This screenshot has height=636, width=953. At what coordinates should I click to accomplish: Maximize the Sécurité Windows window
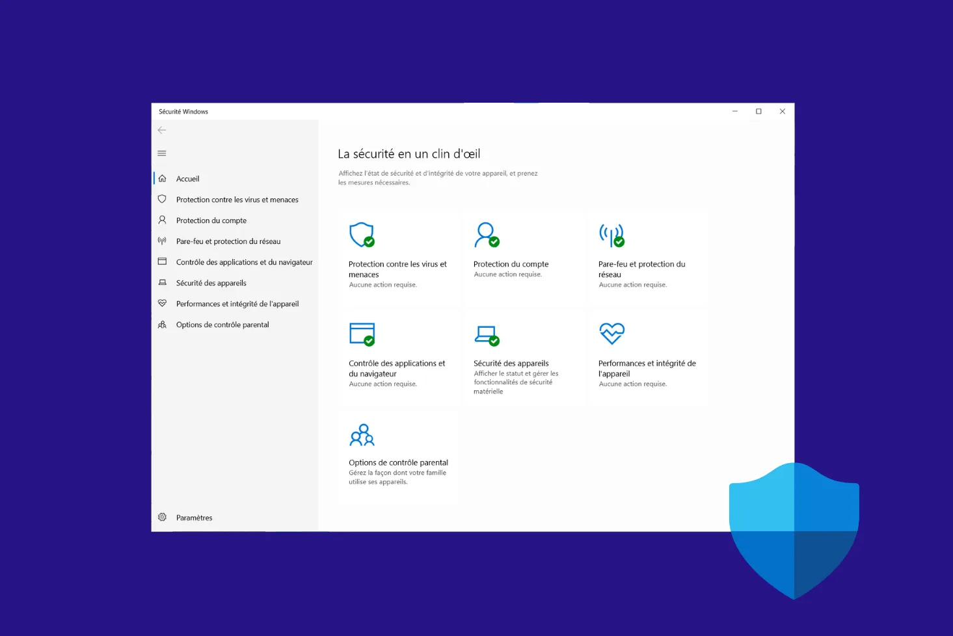pos(758,111)
